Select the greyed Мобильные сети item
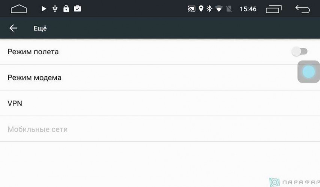The image size is (320, 187). [x=38, y=129]
